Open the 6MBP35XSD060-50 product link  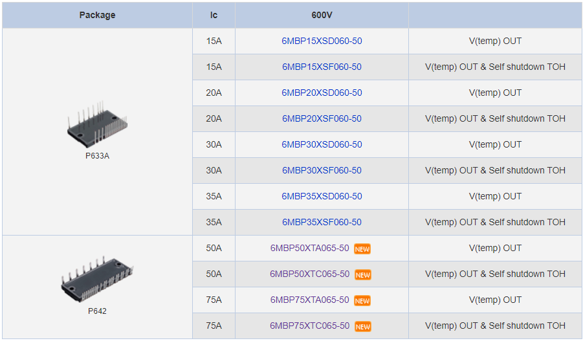pos(322,196)
